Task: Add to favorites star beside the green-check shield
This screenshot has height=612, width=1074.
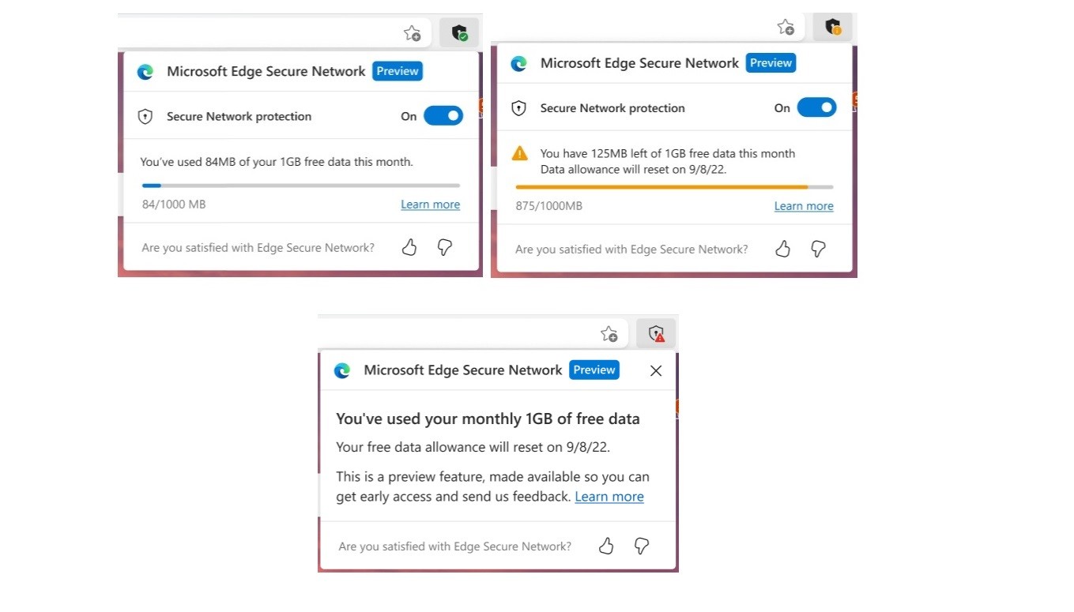Action: point(412,33)
